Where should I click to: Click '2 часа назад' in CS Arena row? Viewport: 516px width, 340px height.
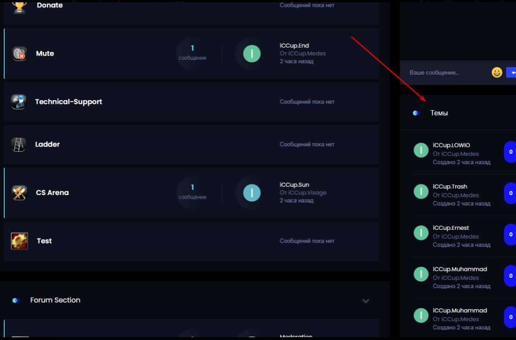coord(297,201)
